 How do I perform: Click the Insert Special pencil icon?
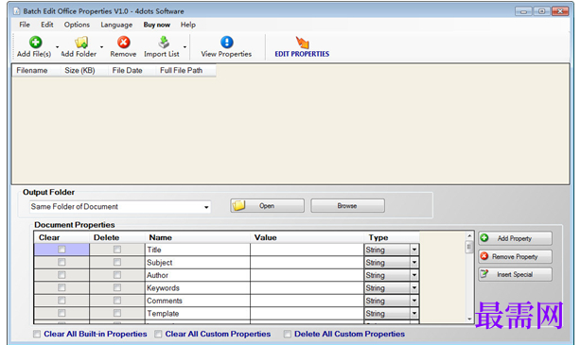coord(484,274)
